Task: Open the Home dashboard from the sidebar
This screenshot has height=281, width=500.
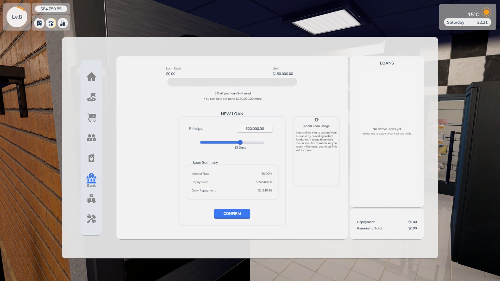Action: 91,77
